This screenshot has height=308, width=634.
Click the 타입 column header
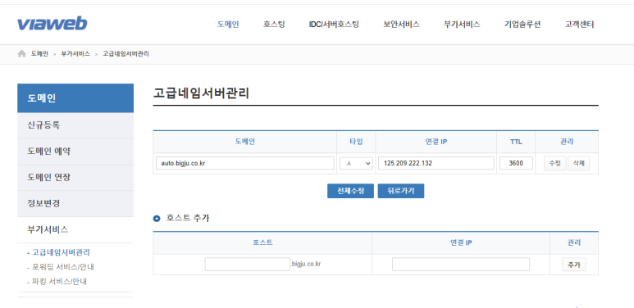coord(356,142)
